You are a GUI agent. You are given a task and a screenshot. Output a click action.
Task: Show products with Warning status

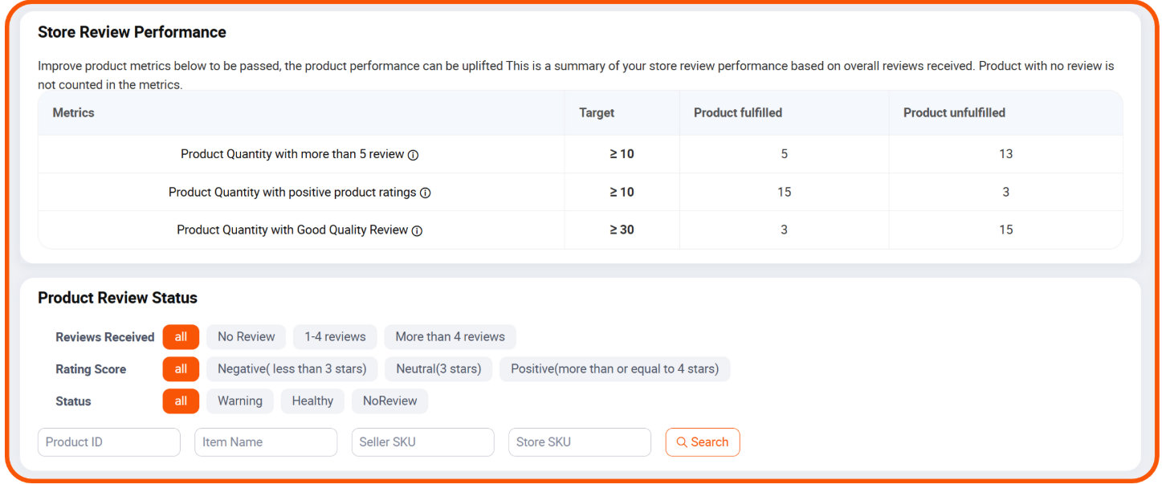click(x=240, y=401)
